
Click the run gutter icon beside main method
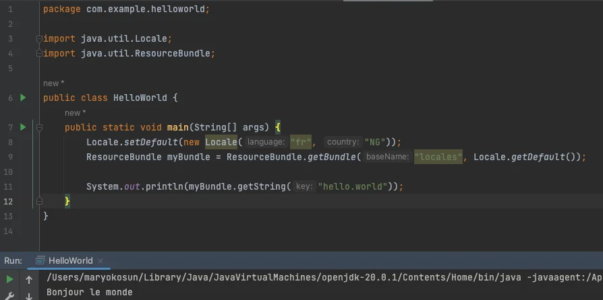(x=23, y=127)
